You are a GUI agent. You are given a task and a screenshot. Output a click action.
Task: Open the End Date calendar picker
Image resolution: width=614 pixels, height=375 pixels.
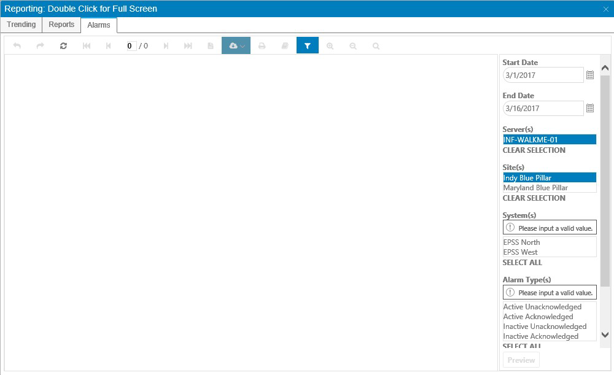(590, 108)
